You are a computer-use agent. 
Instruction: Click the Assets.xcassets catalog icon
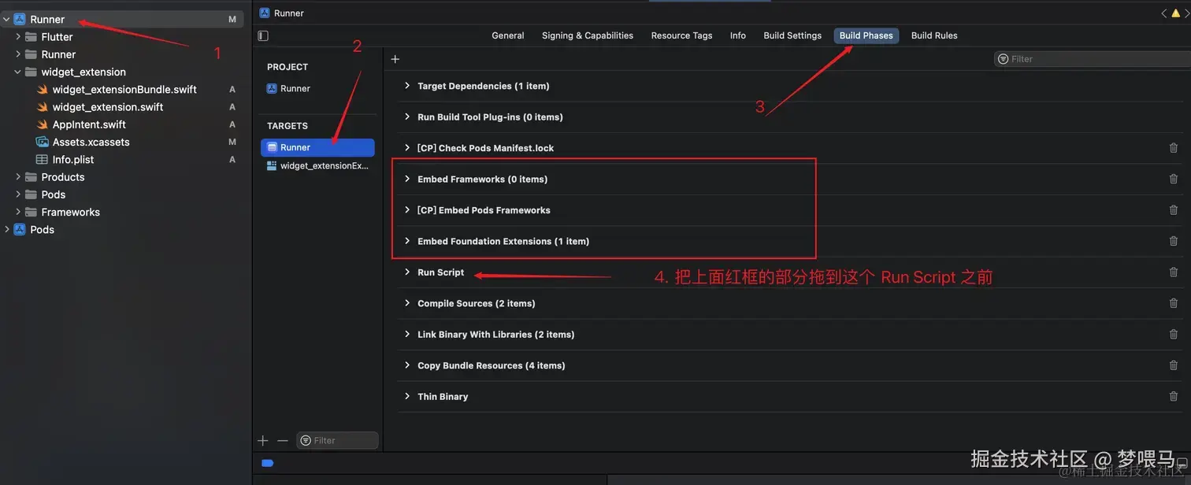(43, 142)
